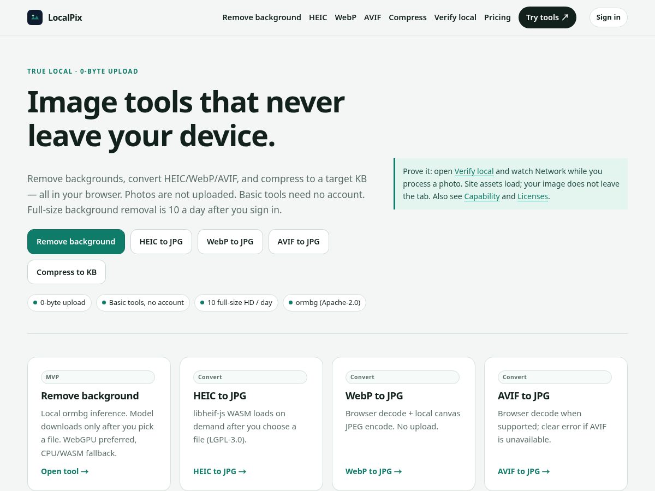The width and height of the screenshot is (655, 491).
Task: Click the WebP to JPG card heading
Action: click(x=374, y=396)
